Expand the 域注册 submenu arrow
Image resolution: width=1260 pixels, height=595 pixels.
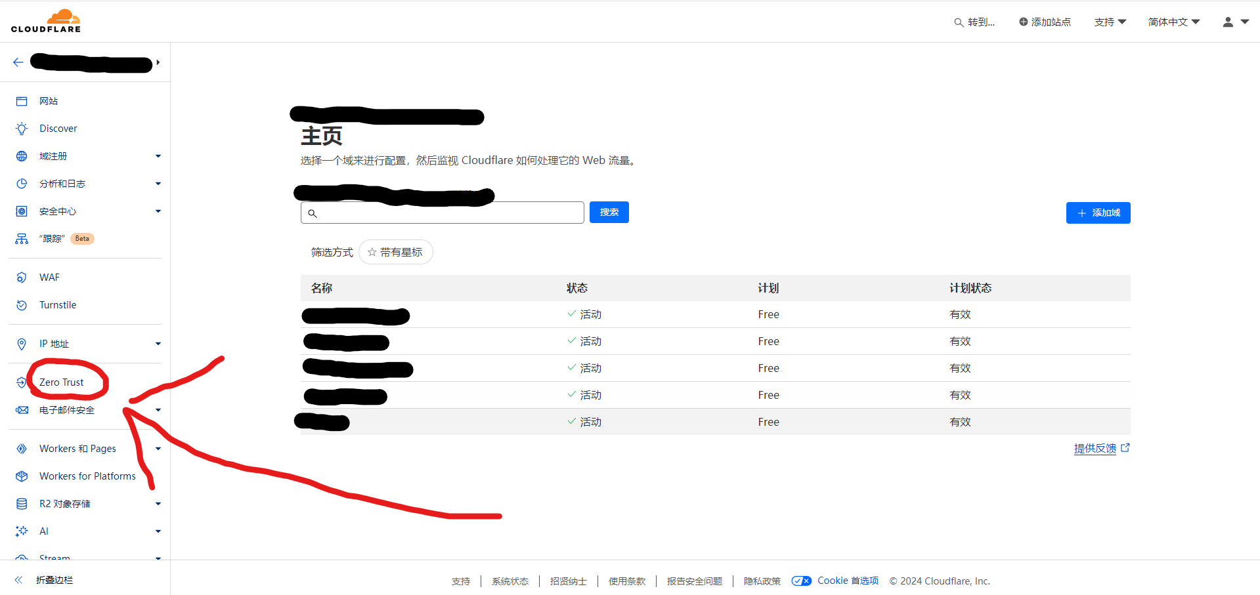158,156
